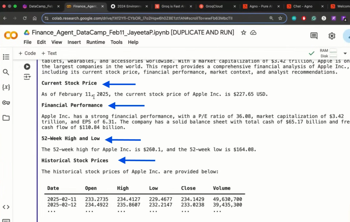Open the Runtime menu
Screen dimensions: 350x222
(x=96, y=42)
